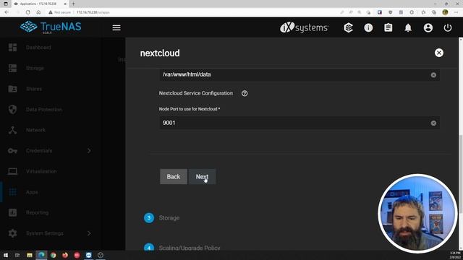Click the browser home icon

(x=38, y=12)
